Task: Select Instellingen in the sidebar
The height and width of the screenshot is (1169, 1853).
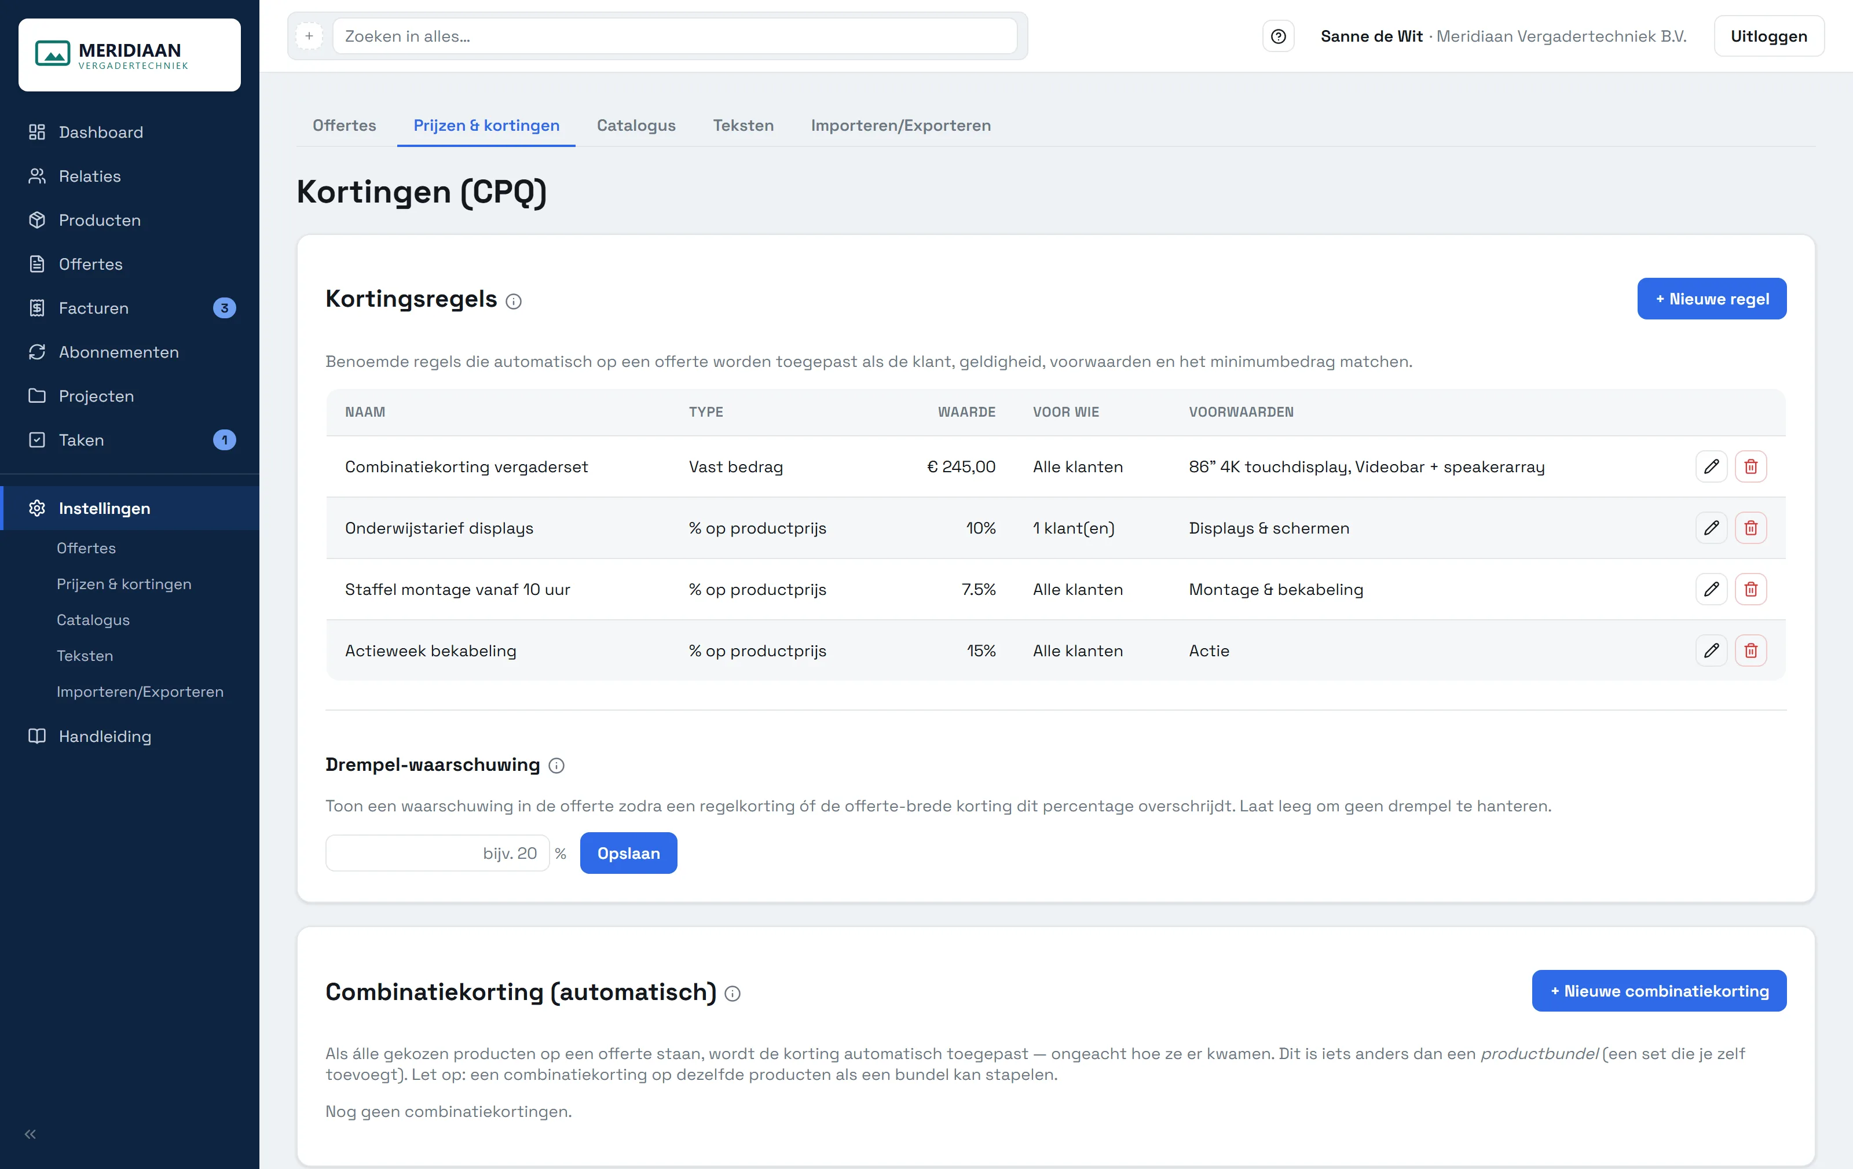Action: 129,508
